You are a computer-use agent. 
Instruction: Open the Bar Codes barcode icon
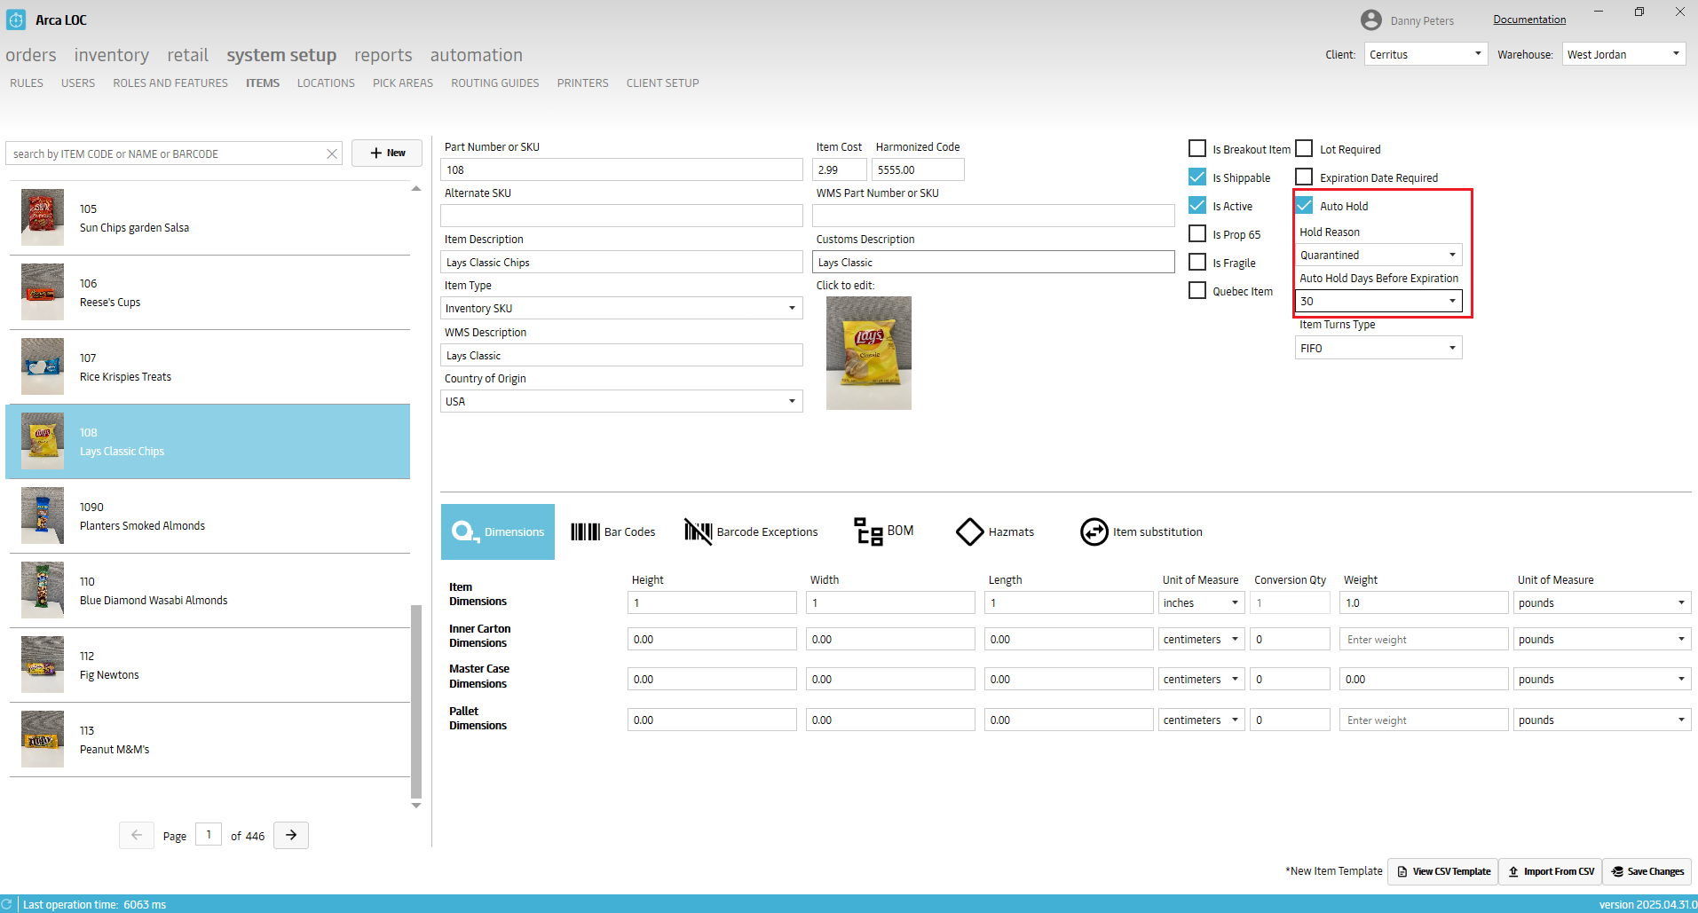point(585,531)
